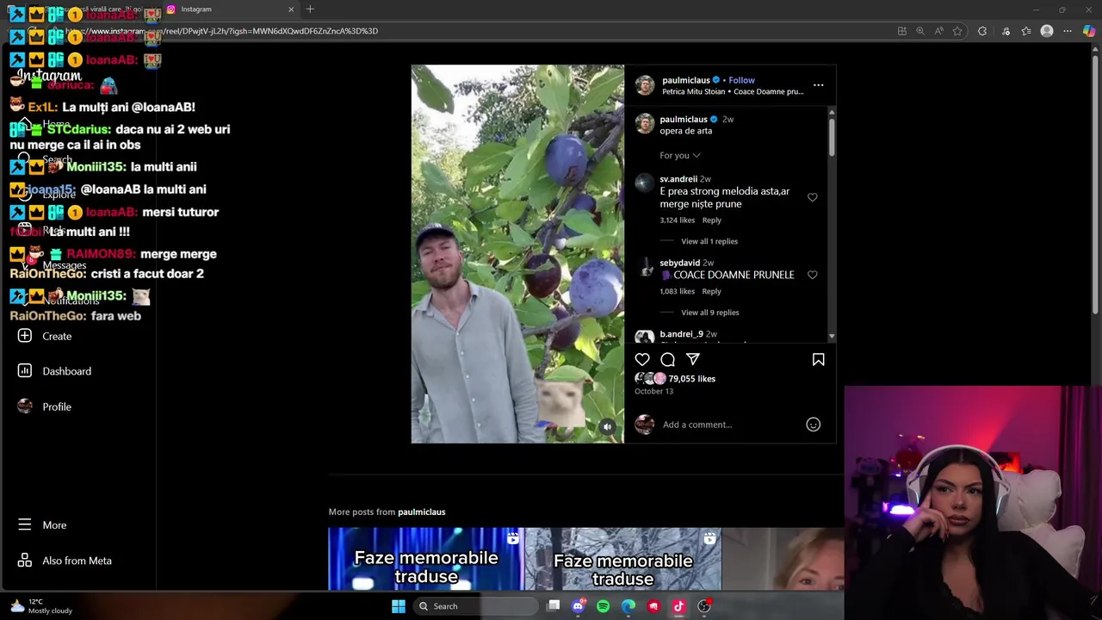Close the Instagram browser tab

pos(291,9)
